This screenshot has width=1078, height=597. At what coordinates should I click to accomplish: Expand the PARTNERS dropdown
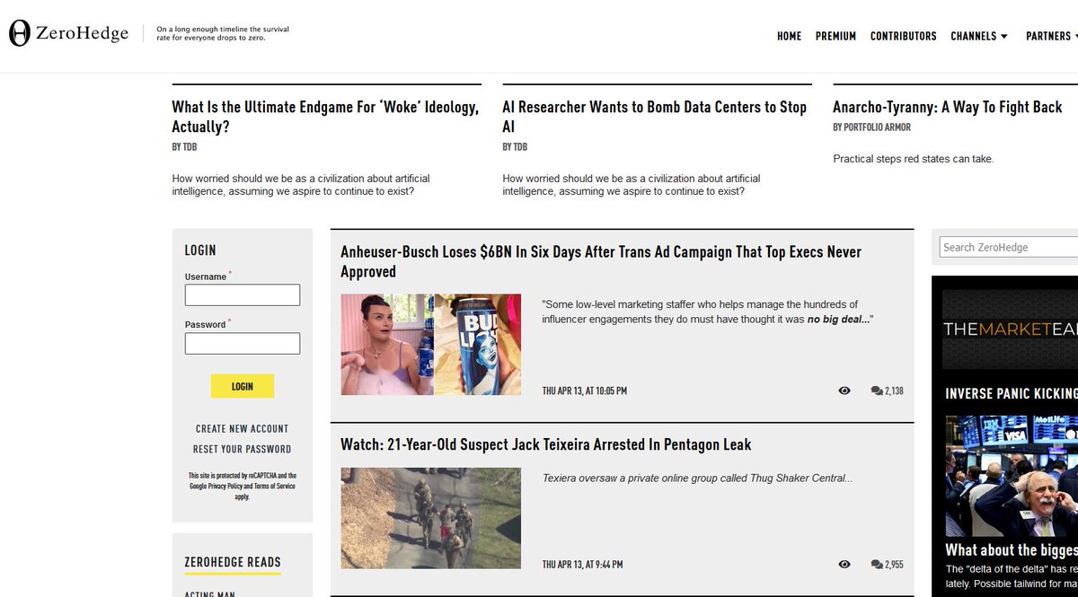pos(1051,36)
